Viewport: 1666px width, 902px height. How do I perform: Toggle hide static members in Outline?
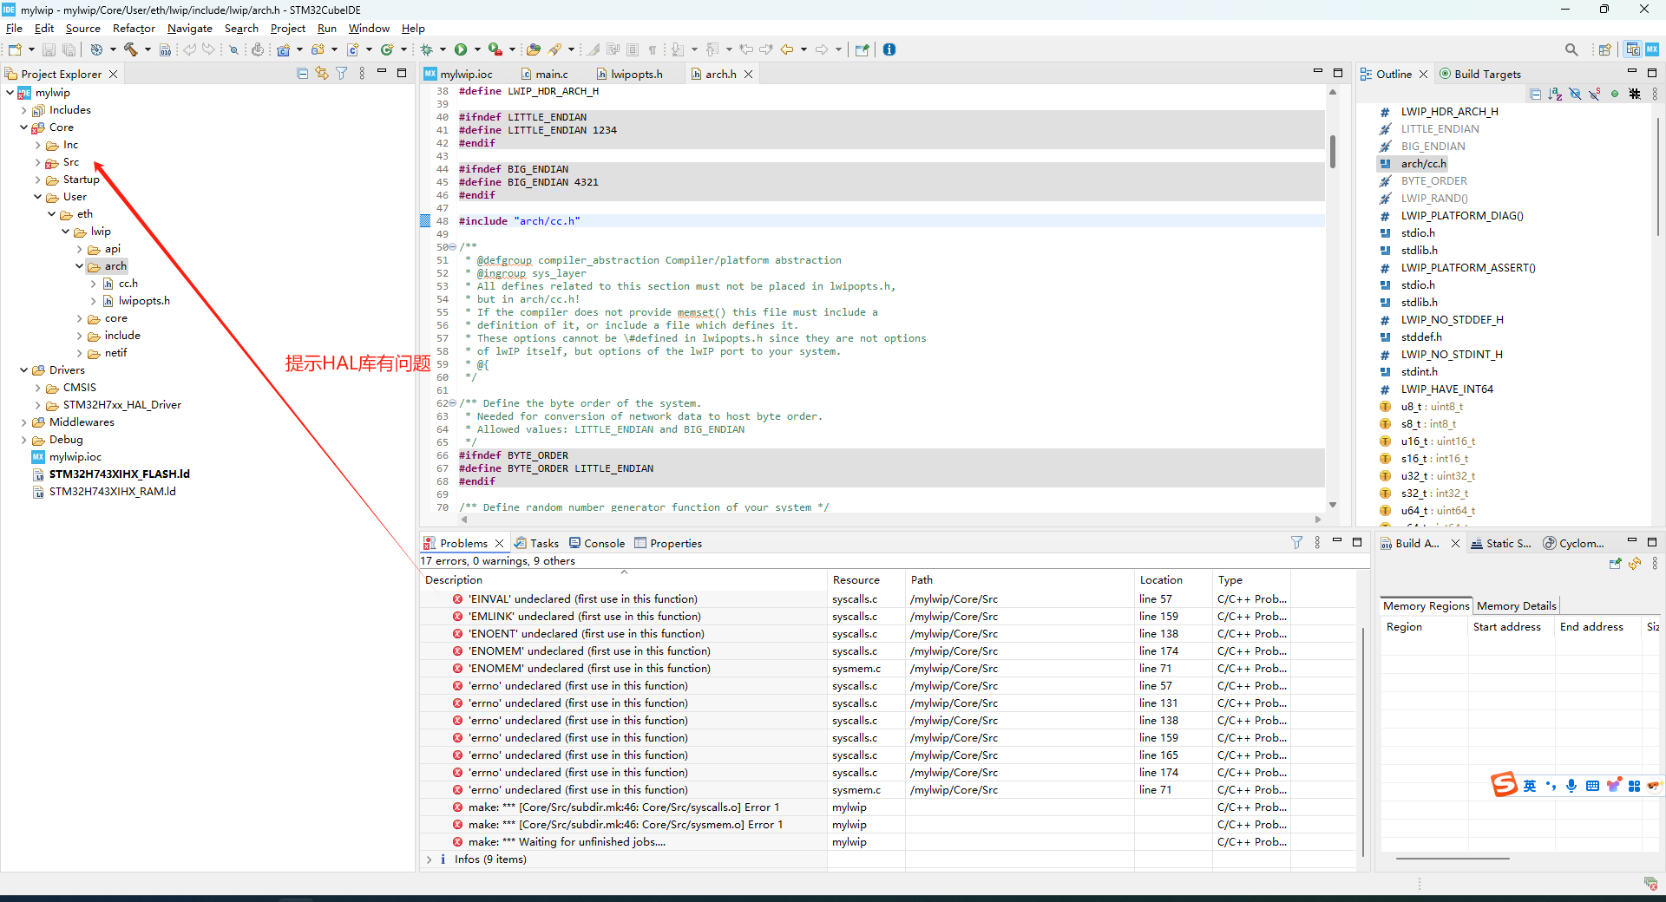(1594, 94)
